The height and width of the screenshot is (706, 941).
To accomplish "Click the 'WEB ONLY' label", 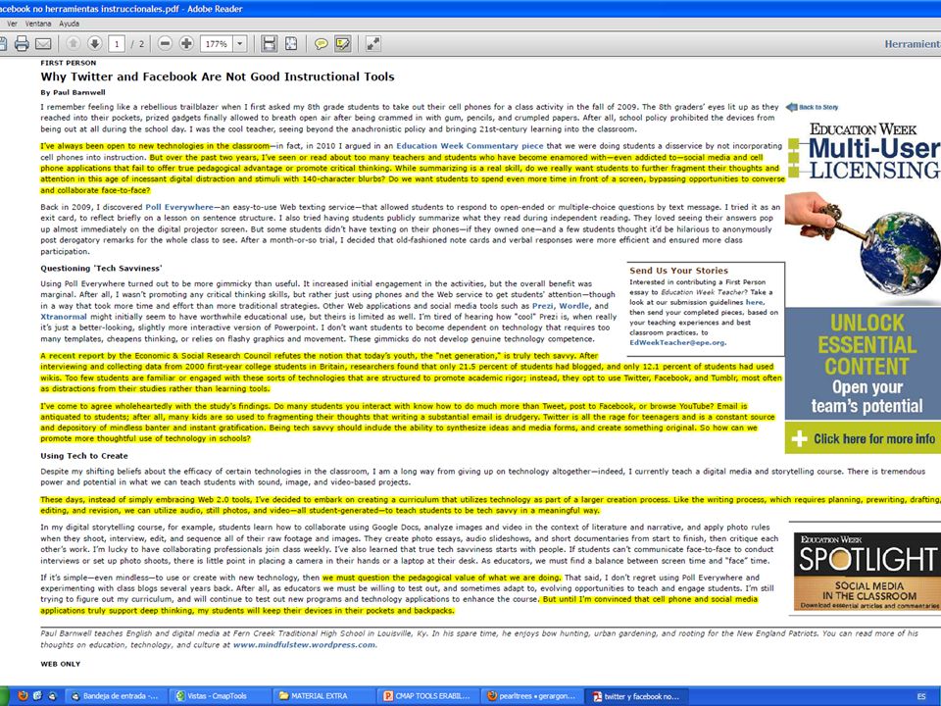I will (x=60, y=664).
